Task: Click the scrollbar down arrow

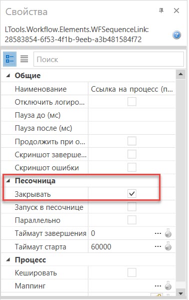Action: pos(181,293)
